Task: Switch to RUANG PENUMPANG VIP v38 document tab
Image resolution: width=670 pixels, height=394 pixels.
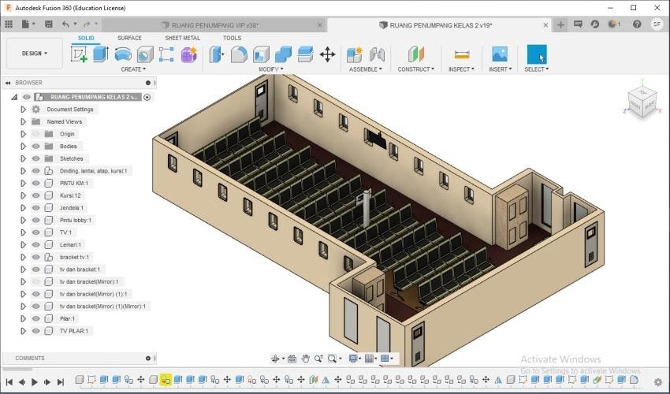Action: pyautogui.click(x=214, y=25)
